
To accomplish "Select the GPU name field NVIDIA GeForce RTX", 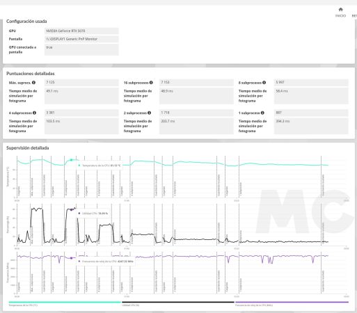I will pyautogui.click(x=81, y=31).
